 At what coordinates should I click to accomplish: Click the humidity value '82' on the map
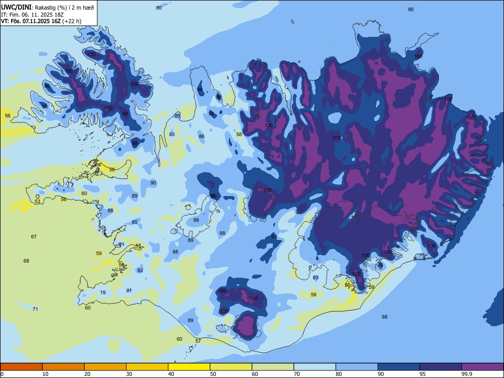(140, 270)
